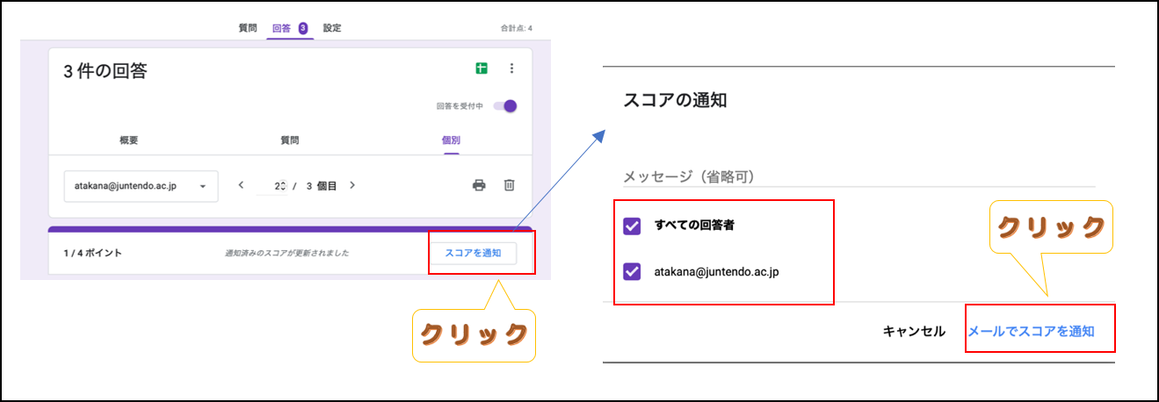Switch to the 設定 top tab

pyautogui.click(x=332, y=28)
